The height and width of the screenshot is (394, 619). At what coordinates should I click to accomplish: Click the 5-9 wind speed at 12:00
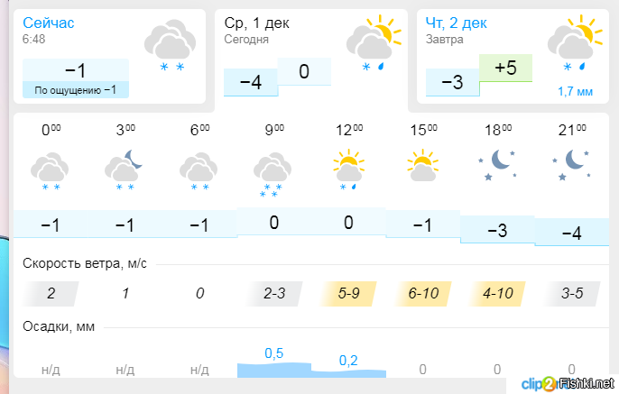(348, 293)
